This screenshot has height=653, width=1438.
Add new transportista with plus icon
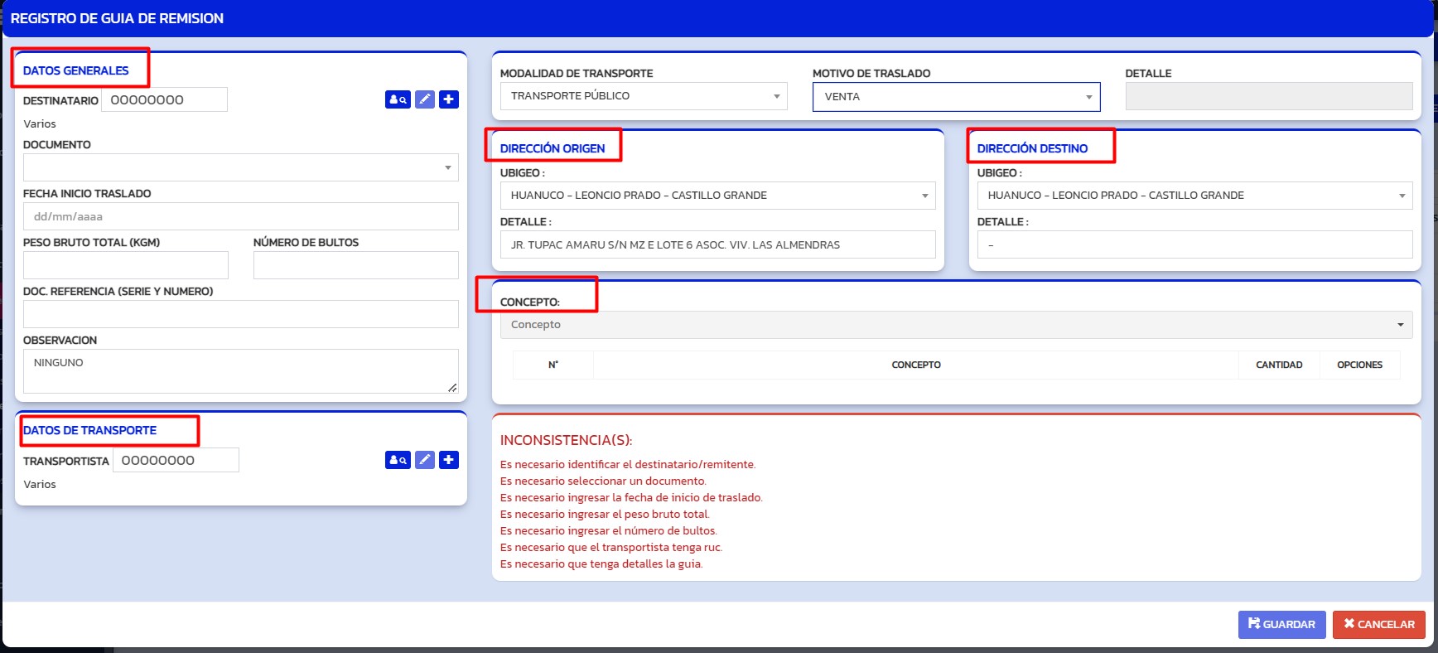(449, 460)
